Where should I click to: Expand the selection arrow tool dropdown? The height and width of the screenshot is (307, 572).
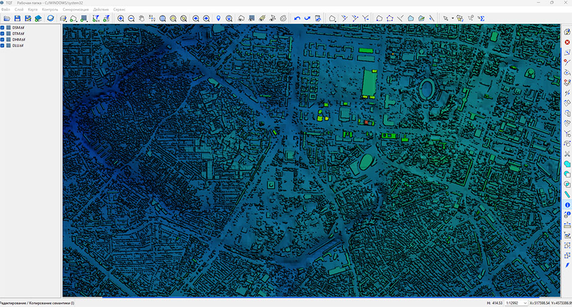[x=452, y=18]
